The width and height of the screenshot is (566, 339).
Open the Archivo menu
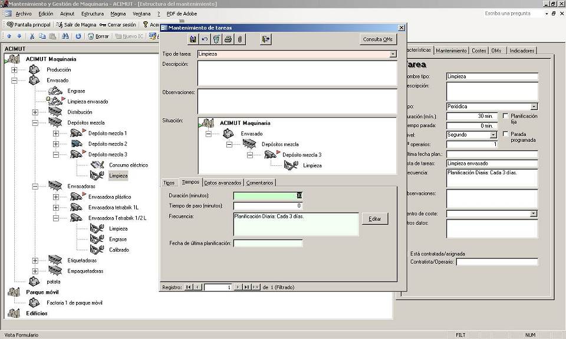pyautogui.click(x=24, y=14)
